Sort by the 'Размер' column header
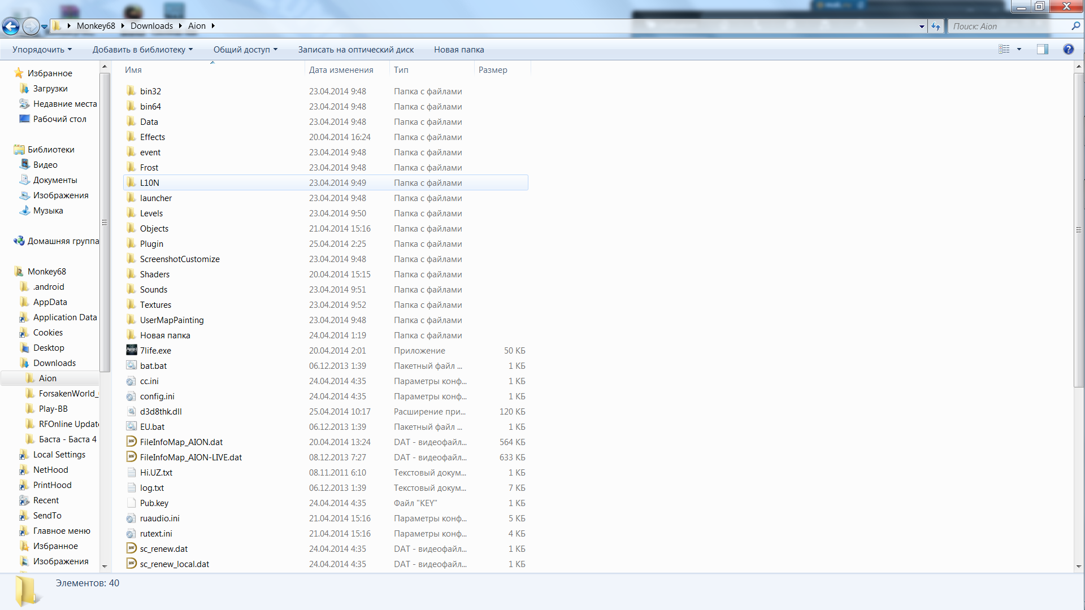 coord(502,70)
